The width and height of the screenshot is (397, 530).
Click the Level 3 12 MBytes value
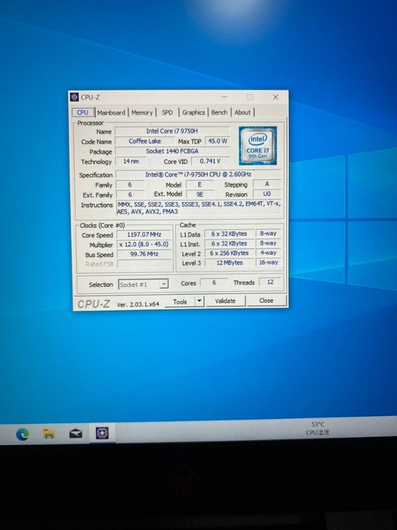pyautogui.click(x=229, y=263)
